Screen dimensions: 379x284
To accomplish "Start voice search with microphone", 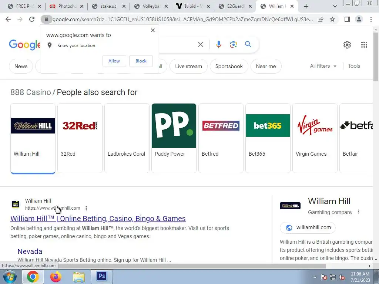I will click(218, 44).
